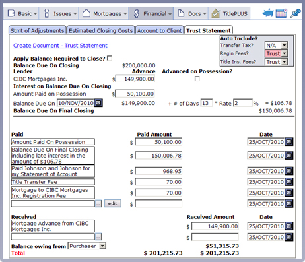Click the piggy bank icon
Viewport: 305px width, 262px height.
click(268, 13)
